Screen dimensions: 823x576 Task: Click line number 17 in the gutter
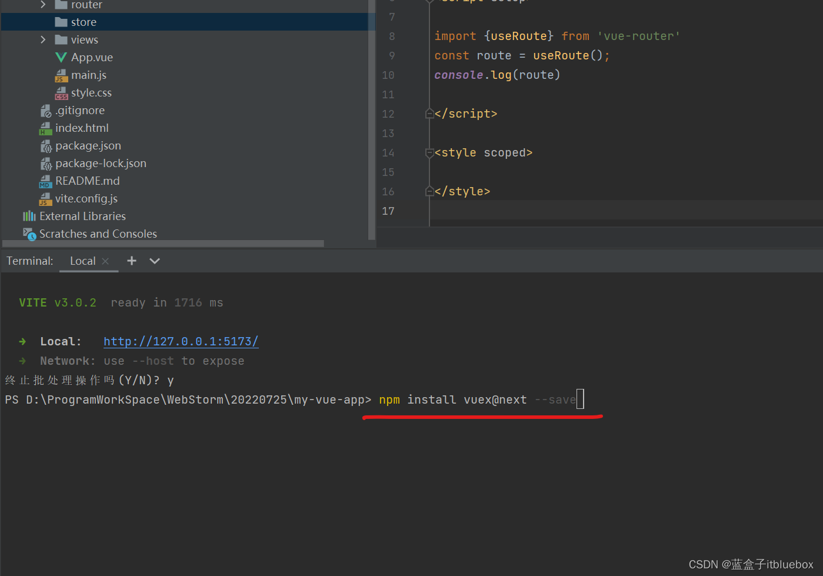tap(388, 211)
